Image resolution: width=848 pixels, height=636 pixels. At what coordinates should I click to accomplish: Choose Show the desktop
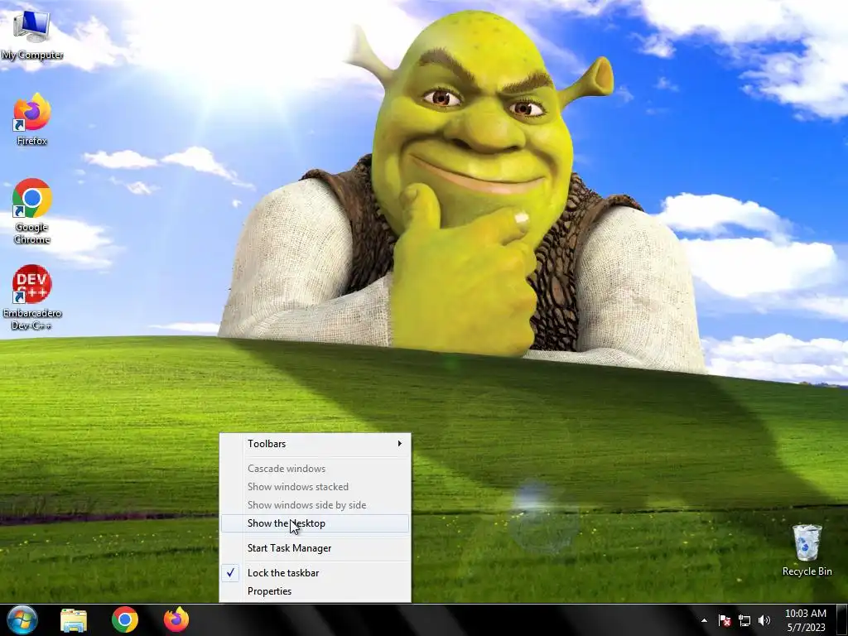tap(315, 523)
